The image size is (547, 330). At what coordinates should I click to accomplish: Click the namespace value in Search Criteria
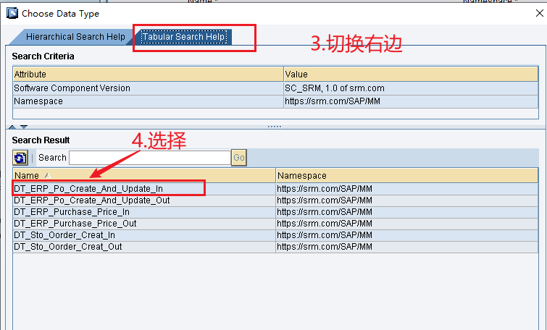pos(411,101)
